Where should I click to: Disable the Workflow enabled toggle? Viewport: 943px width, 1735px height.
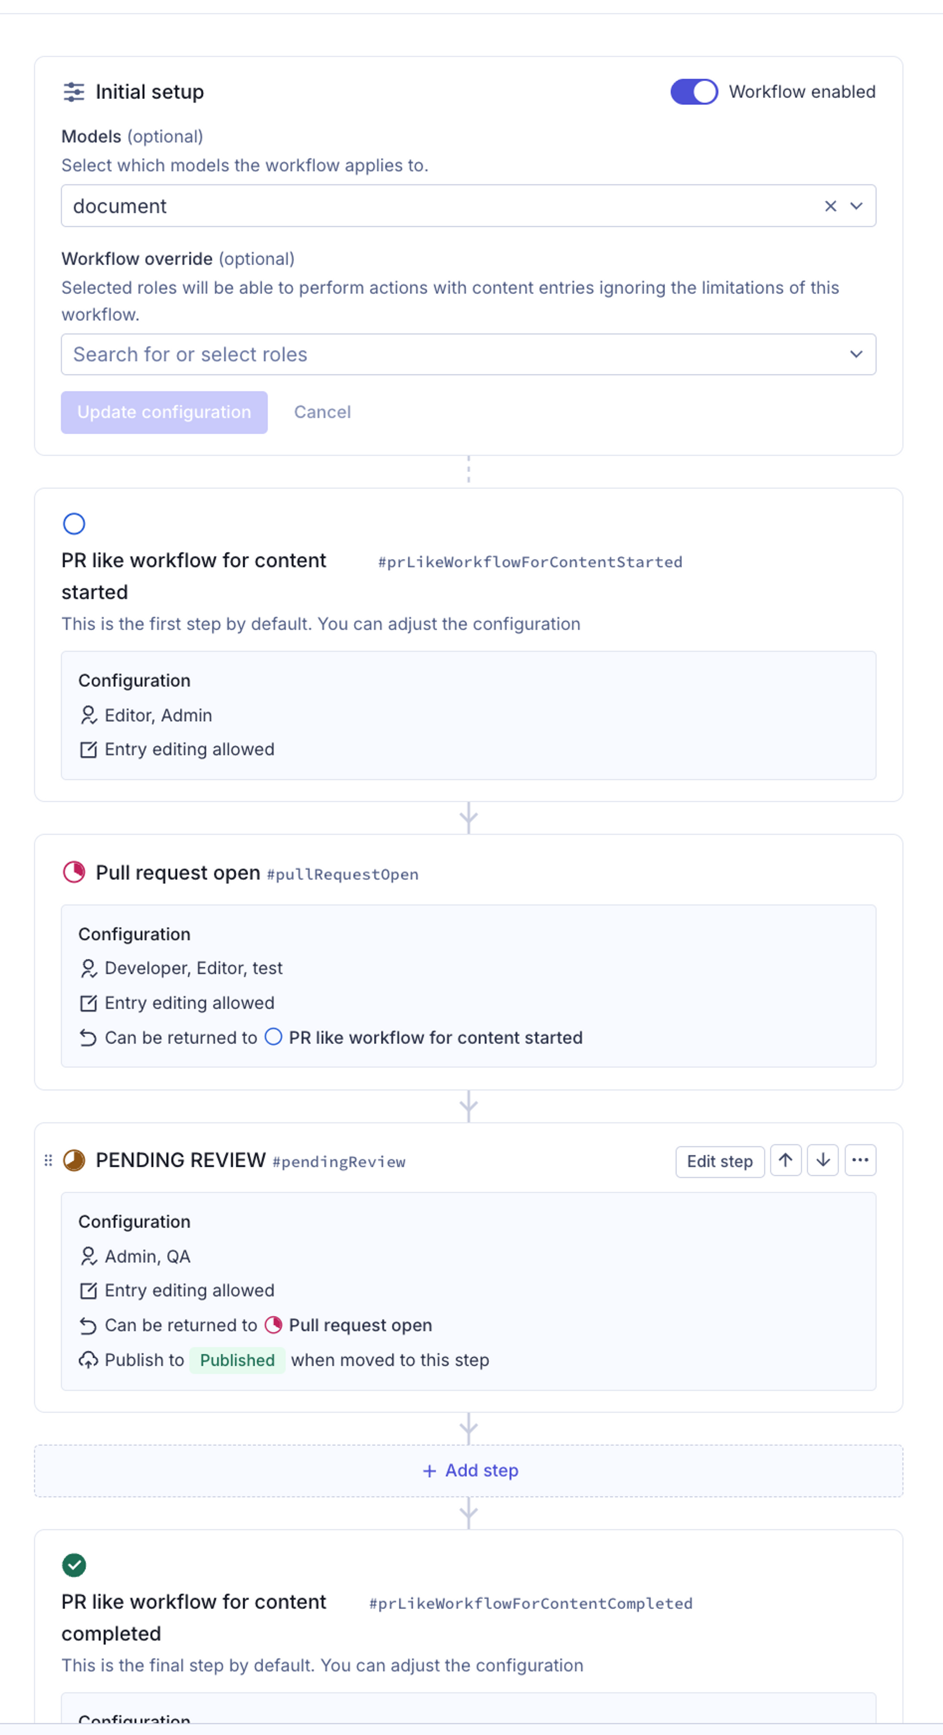coord(694,92)
